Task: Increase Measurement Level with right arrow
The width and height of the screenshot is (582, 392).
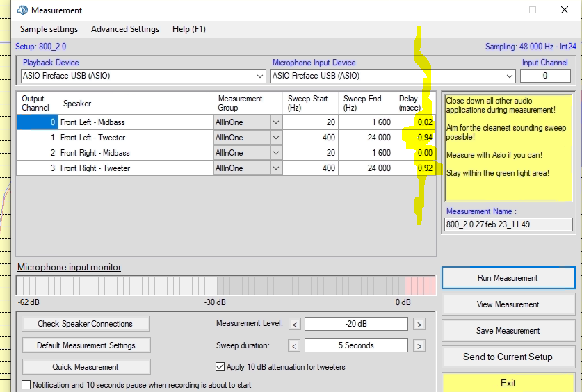Action: click(419, 324)
